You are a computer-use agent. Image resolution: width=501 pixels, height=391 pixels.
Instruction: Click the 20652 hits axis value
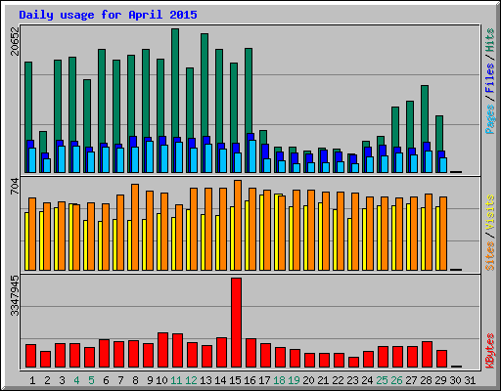click(15, 41)
